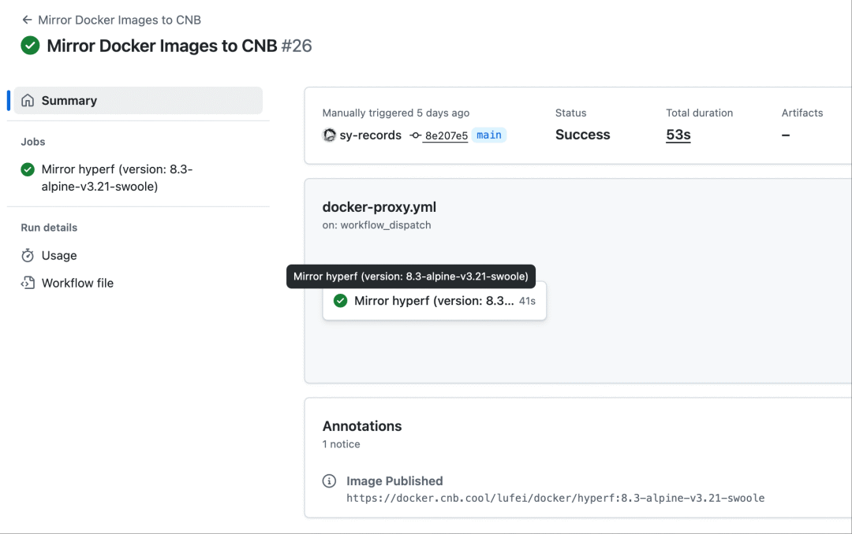This screenshot has height=534, width=852.
Task: Open the Summary tab in sidebar
Action: pyautogui.click(x=138, y=100)
